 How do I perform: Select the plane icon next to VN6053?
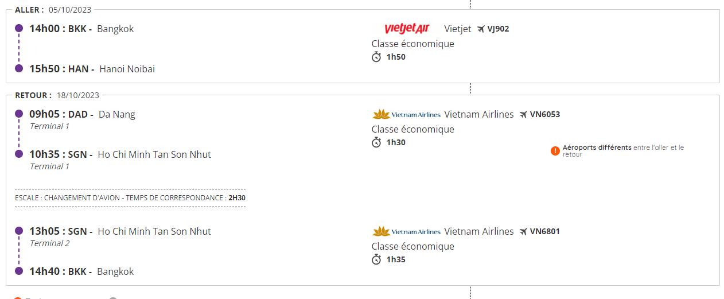tap(523, 114)
